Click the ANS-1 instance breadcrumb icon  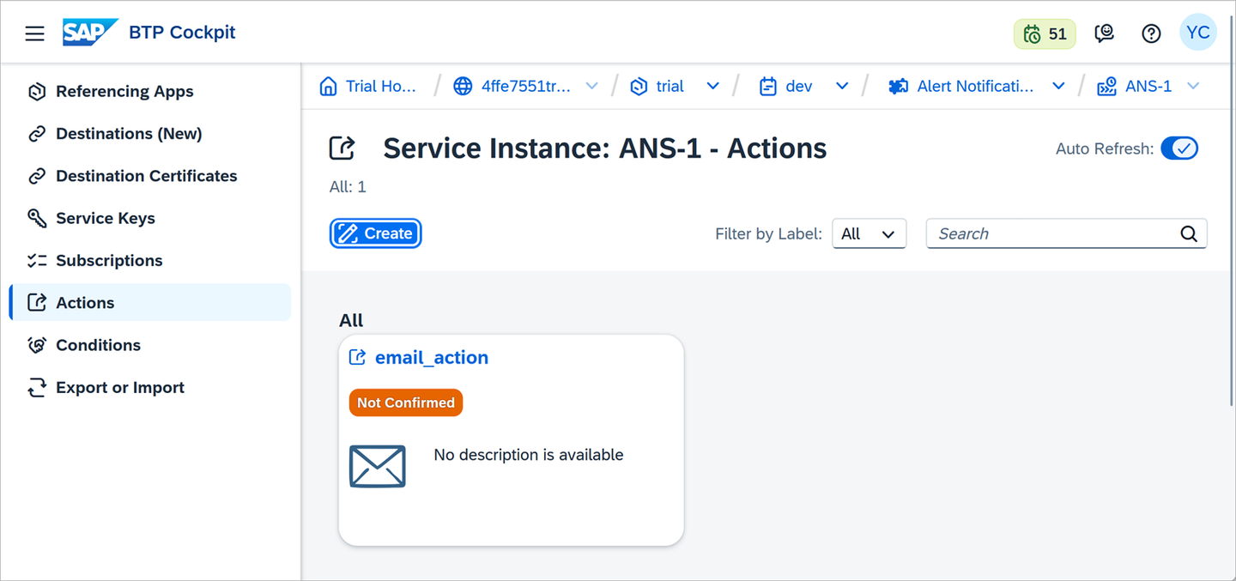point(1107,86)
